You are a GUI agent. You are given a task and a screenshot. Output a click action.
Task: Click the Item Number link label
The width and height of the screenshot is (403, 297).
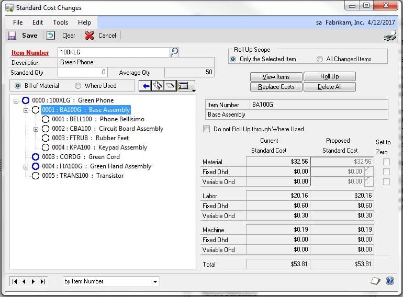pyautogui.click(x=30, y=53)
